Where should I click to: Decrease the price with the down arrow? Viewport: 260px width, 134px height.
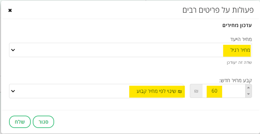248,95
